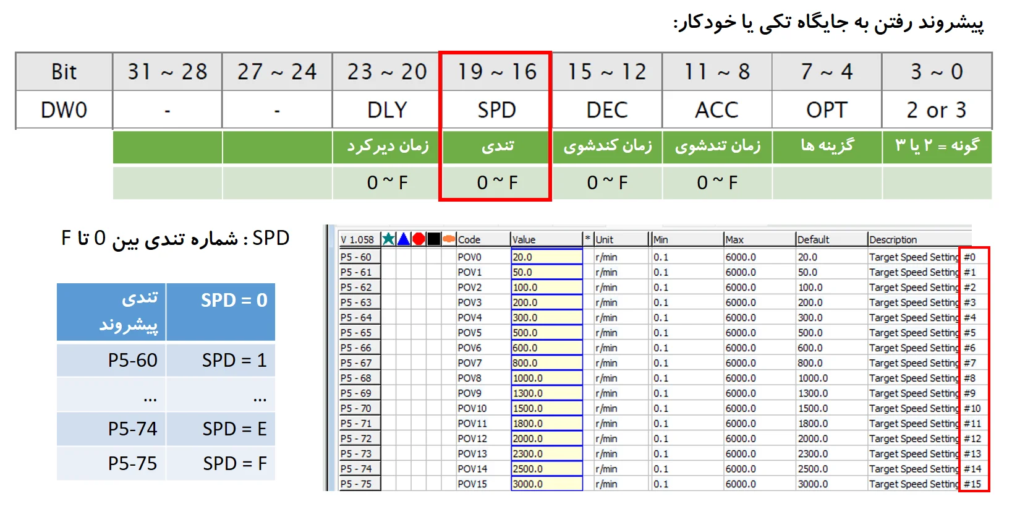1012x509 pixels.
Task: Click the black square column header icon
Action: 434,239
